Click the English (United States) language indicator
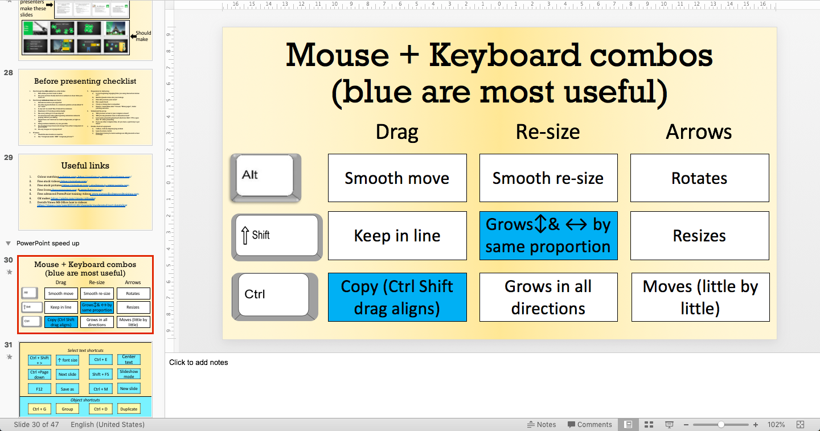 (108, 425)
